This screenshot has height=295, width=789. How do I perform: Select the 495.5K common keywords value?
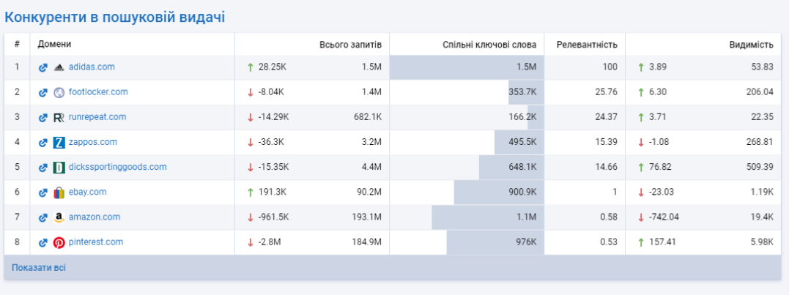[523, 142]
